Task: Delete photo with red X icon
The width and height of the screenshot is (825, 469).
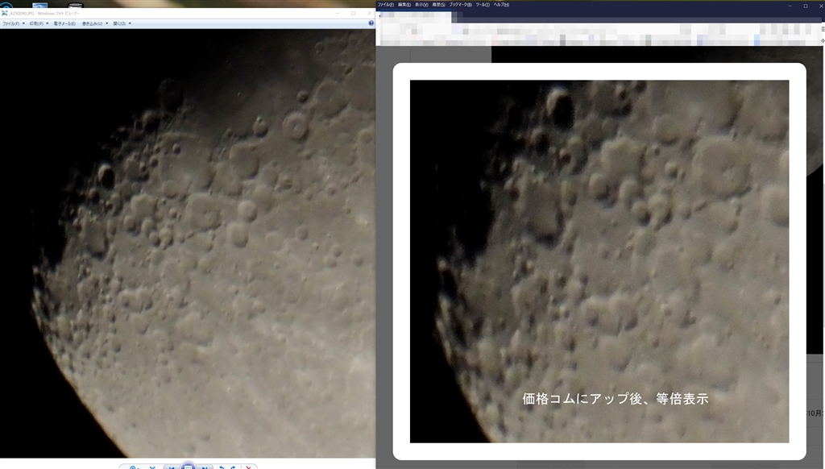Action: pyautogui.click(x=248, y=467)
